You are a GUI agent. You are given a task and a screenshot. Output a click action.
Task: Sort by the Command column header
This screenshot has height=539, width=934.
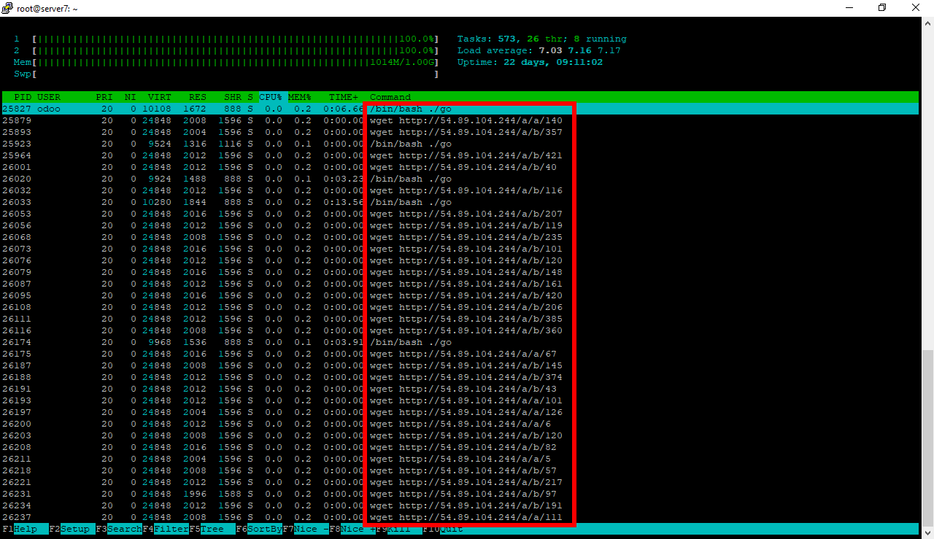390,97
